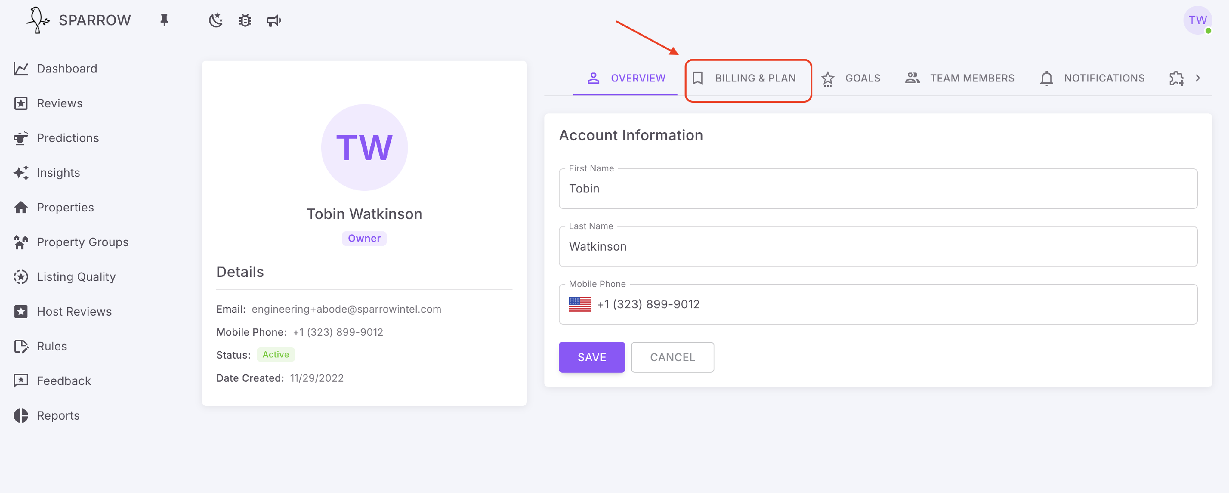The height and width of the screenshot is (493, 1229).
Task: Open the bug report icon
Action: (245, 20)
